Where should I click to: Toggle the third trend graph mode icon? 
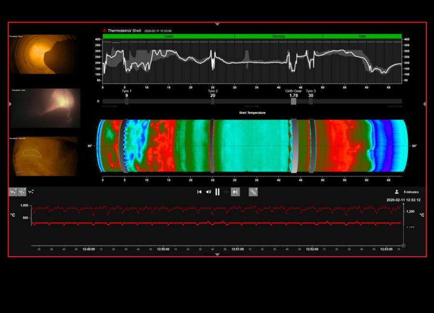[31, 191]
